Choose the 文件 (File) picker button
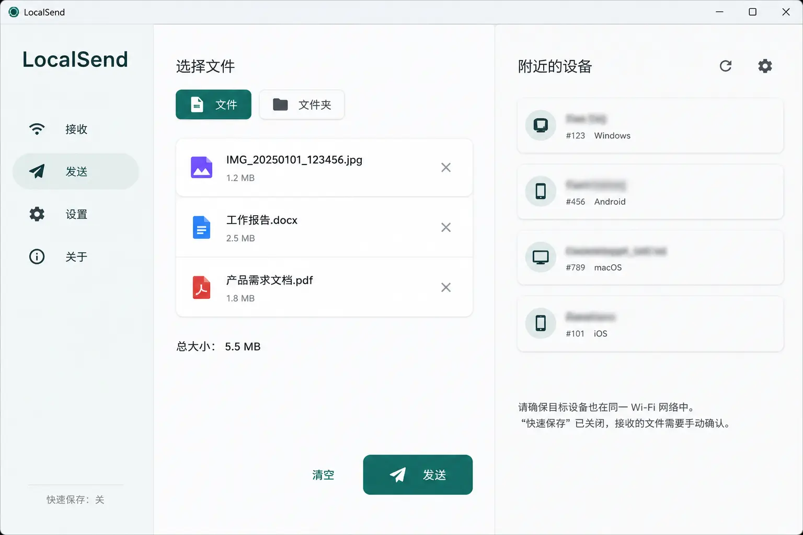803x535 pixels. [x=213, y=104]
